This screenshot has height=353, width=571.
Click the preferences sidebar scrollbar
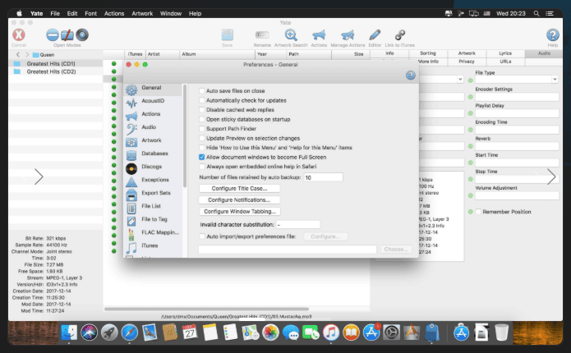[185, 135]
